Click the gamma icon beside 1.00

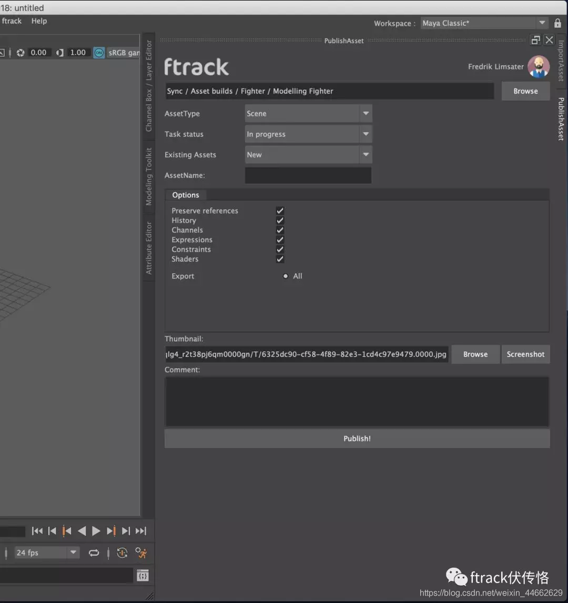point(59,53)
